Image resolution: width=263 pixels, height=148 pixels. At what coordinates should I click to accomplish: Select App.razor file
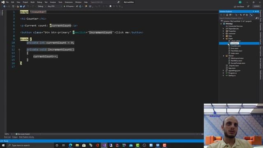point(232,68)
